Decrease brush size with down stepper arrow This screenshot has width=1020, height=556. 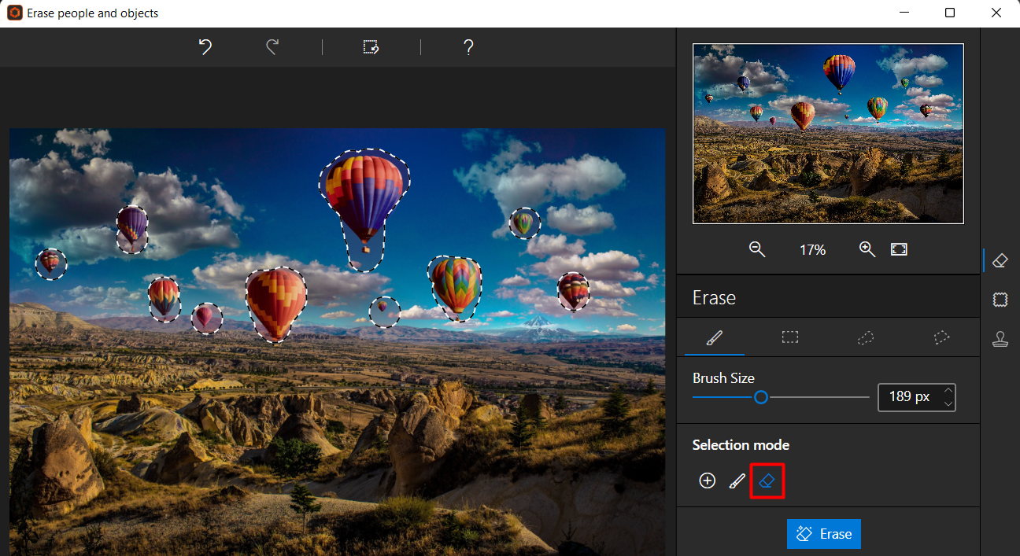click(948, 403)
